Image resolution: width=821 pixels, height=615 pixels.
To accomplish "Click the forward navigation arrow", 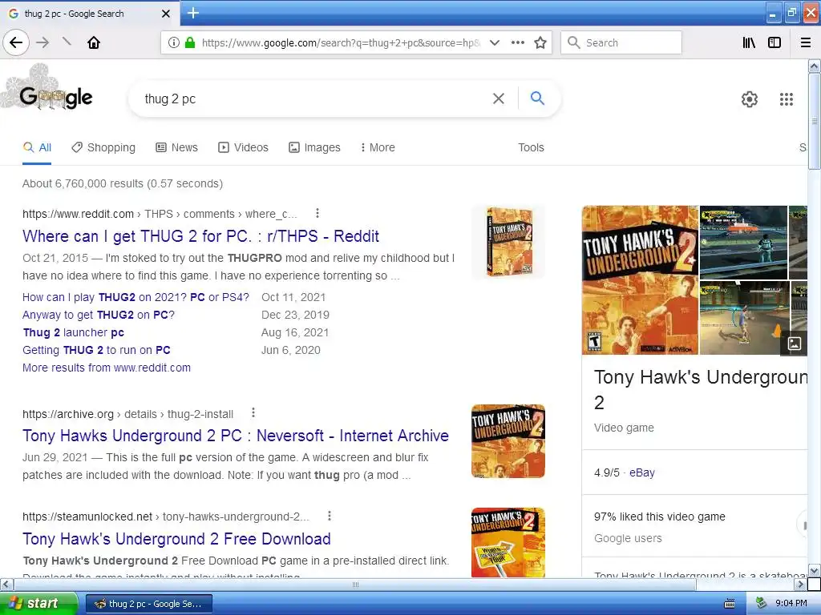I will click(43, 42).
